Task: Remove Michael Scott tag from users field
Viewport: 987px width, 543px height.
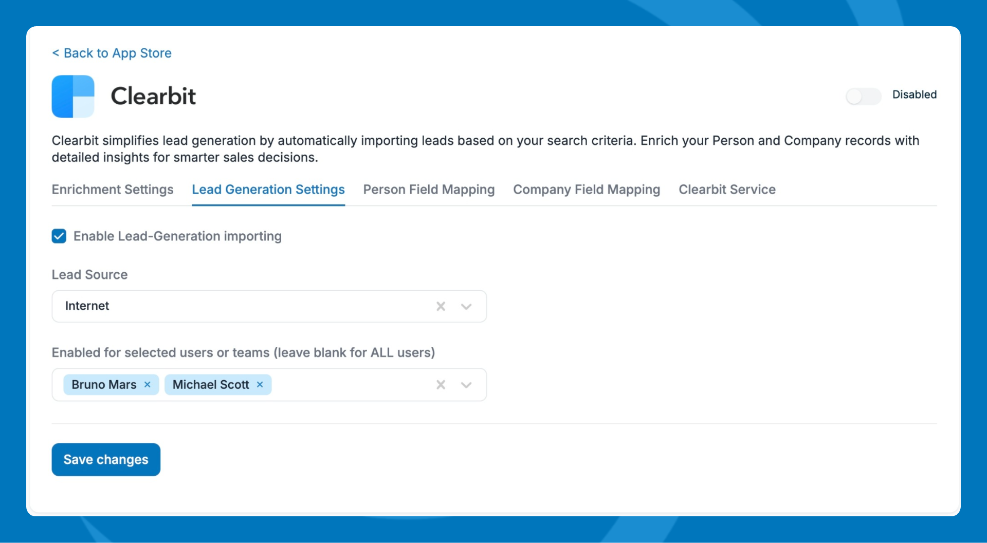Action: [260, 385]
